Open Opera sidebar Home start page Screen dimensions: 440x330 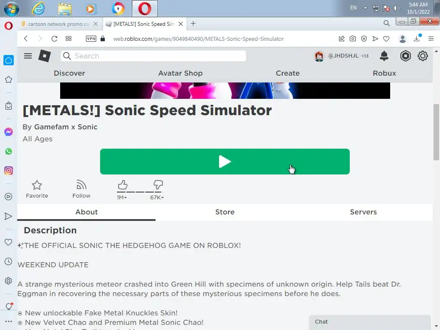coord(9,60)
